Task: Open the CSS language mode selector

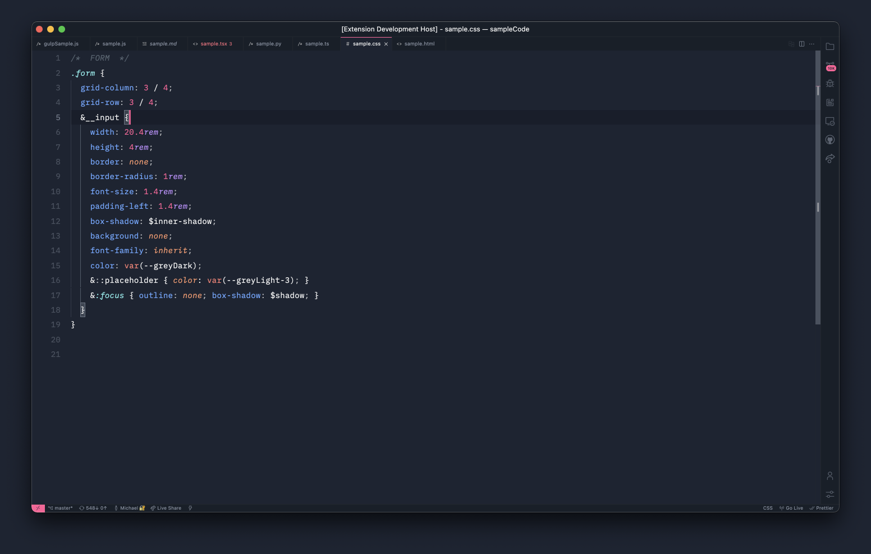Action: (x=768, y=508)
